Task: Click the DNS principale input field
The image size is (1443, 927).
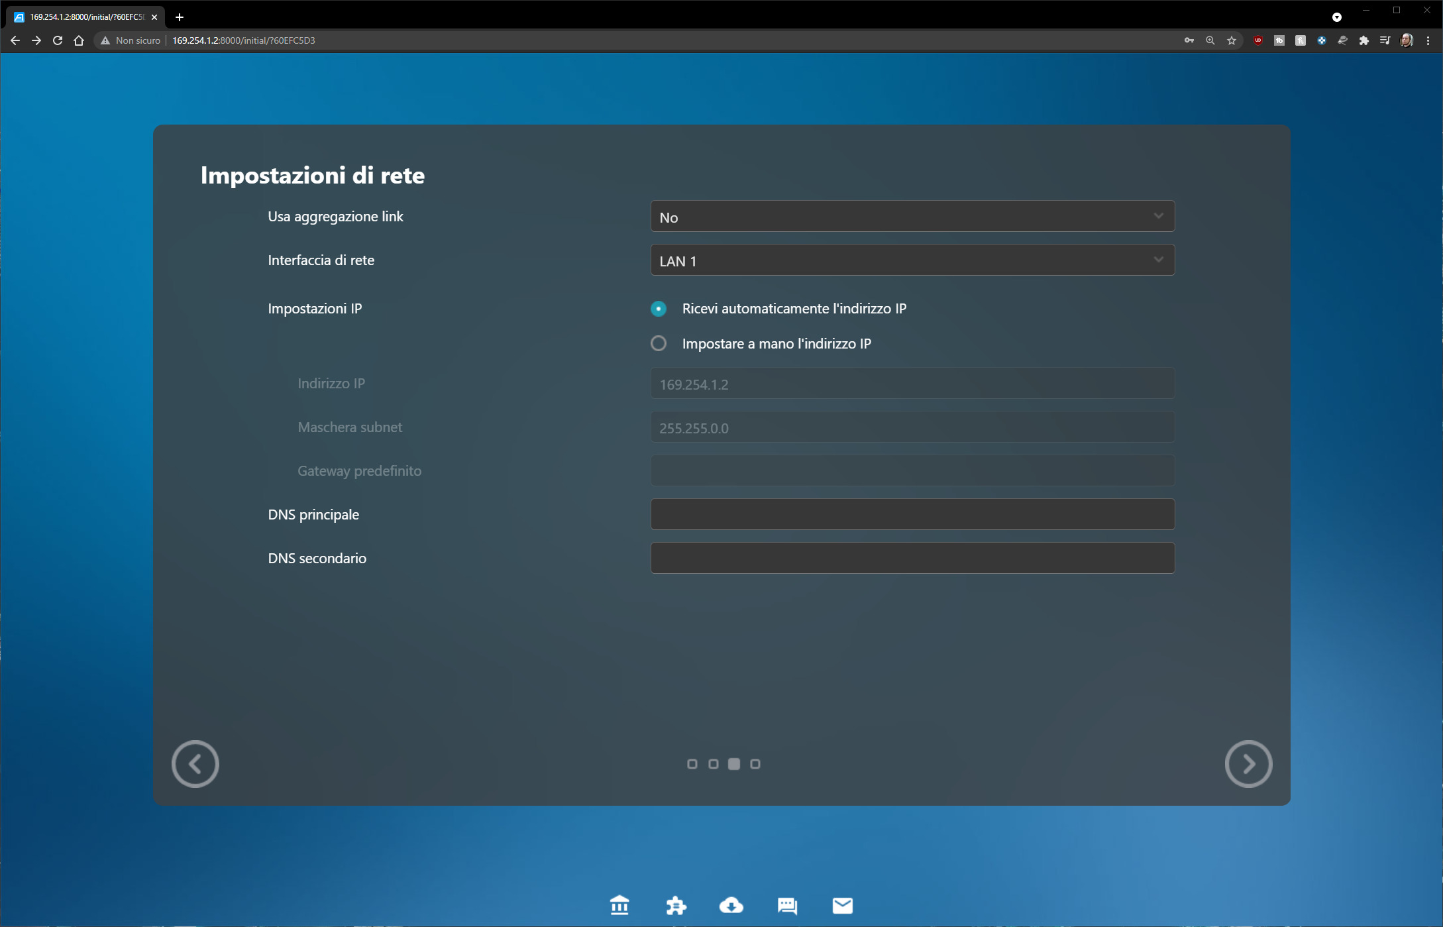Action: tap(912, 515)
